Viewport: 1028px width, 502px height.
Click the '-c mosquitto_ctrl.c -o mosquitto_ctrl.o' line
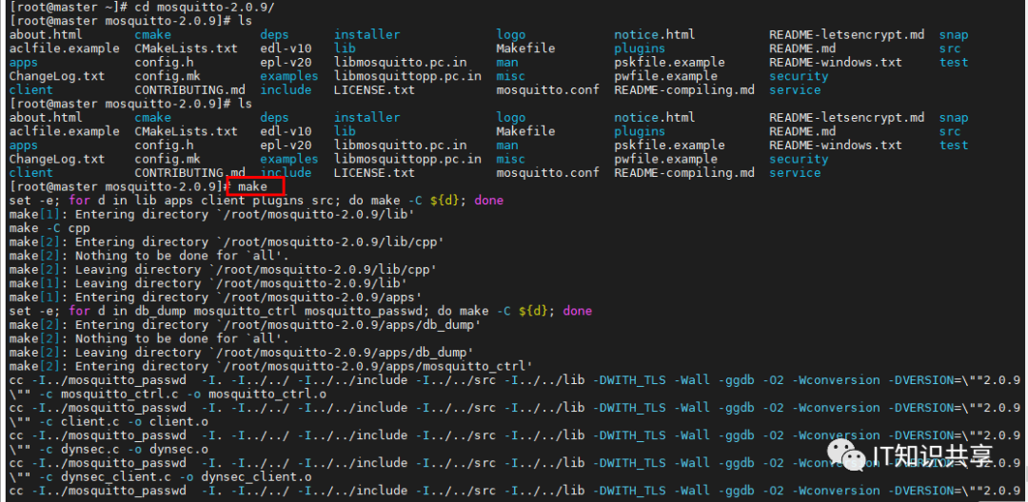point(168,394)
